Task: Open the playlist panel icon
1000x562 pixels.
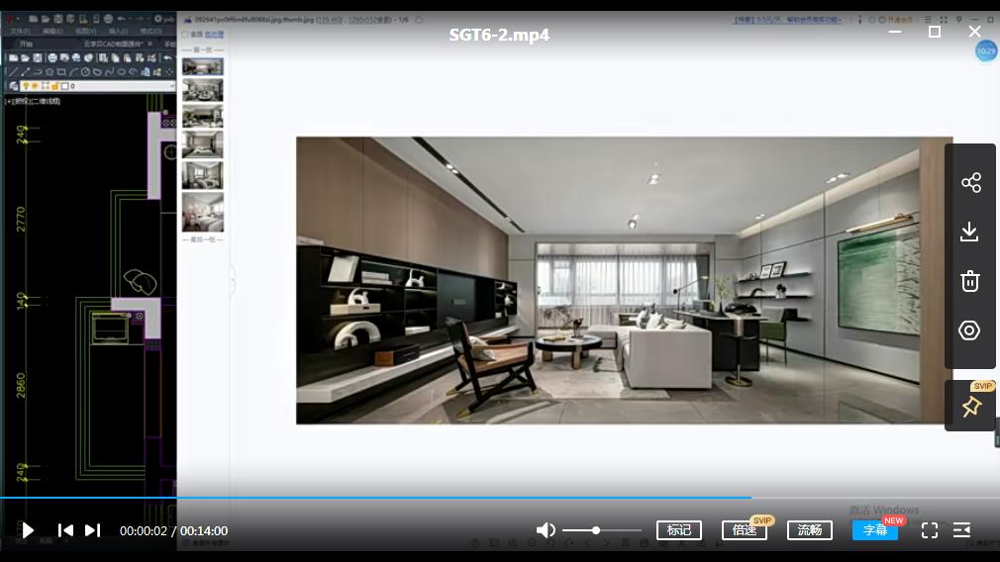Action: click(x=961, y=530)
